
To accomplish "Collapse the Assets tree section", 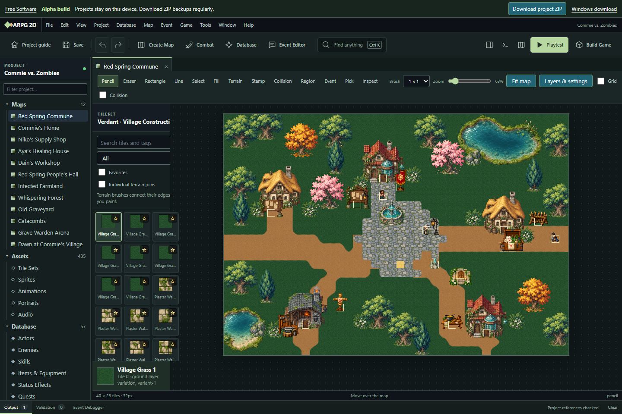I will click(x=7, y=256).
